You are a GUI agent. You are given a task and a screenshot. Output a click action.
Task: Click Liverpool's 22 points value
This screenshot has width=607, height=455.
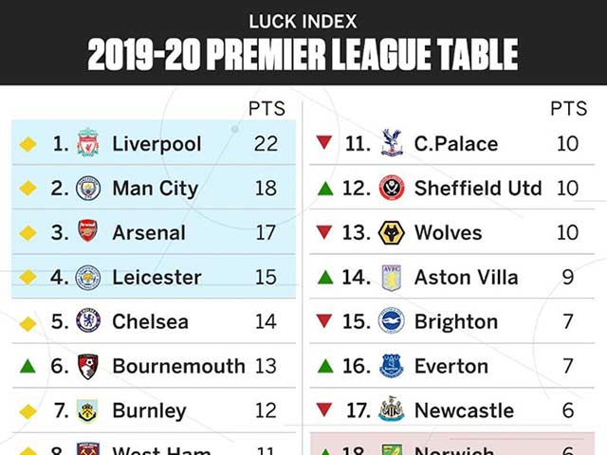pos(266,144)
